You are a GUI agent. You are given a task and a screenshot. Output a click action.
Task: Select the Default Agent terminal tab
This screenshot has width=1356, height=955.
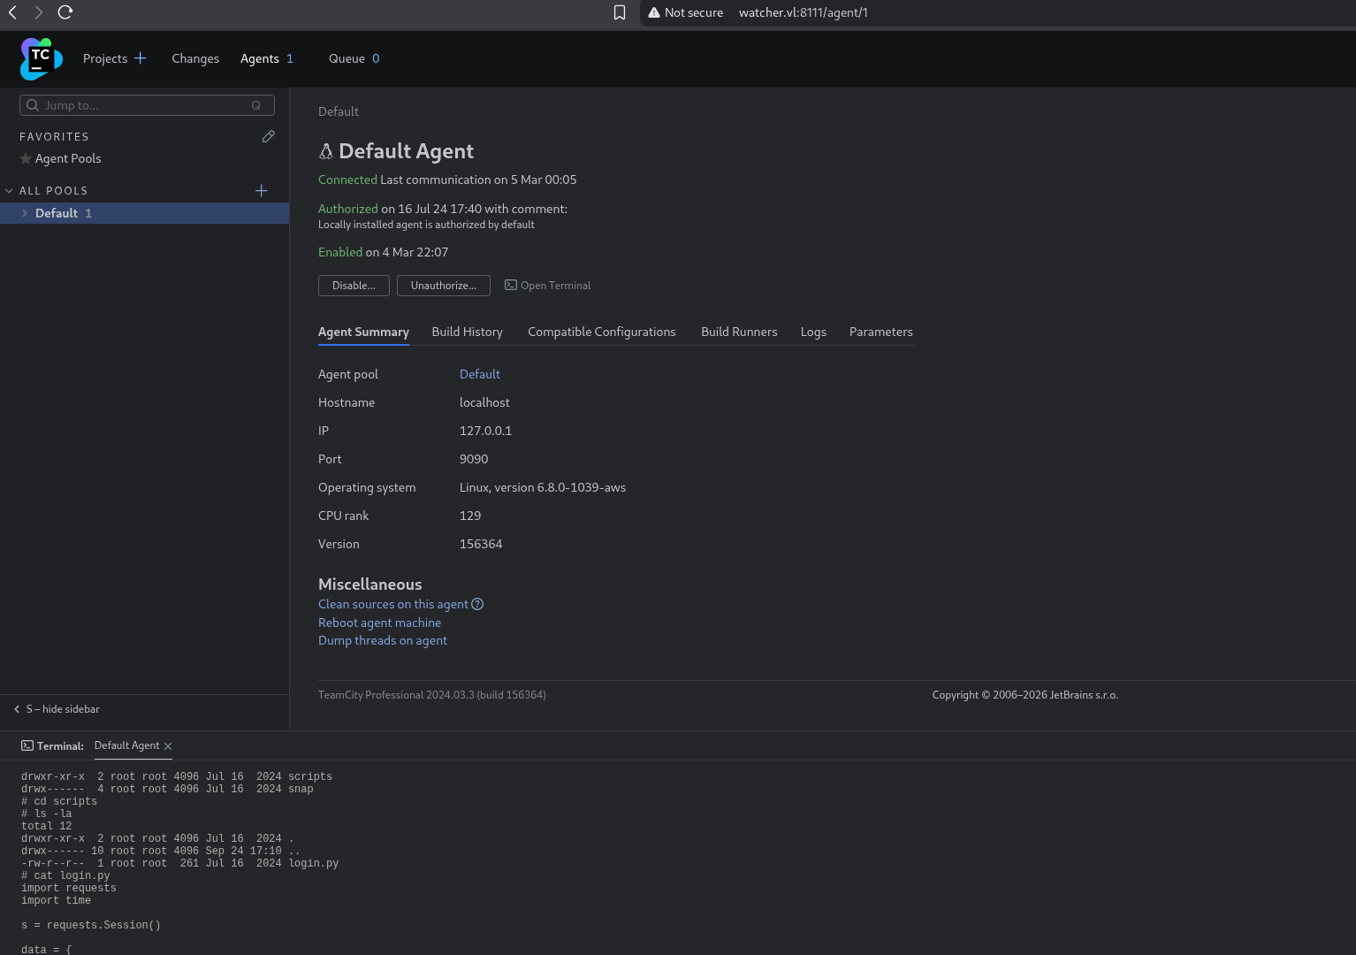(127, 745)
